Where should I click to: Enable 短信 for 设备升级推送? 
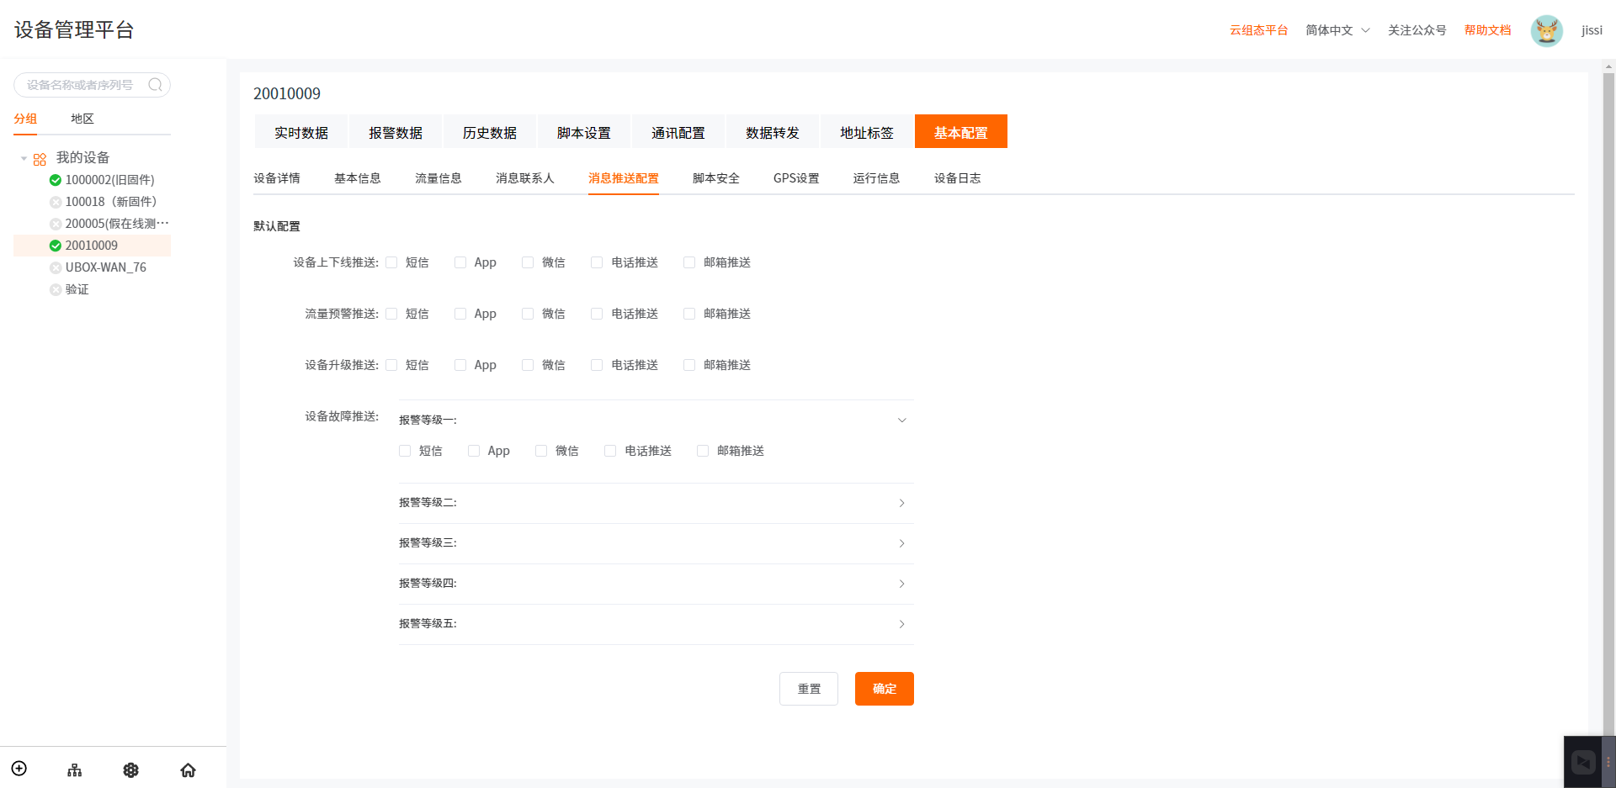tap(391, 365)
